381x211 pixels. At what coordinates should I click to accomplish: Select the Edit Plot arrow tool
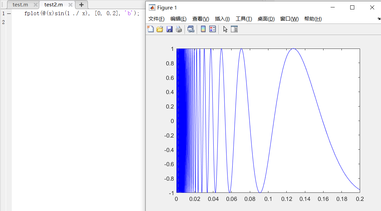[x=225, y=29]
